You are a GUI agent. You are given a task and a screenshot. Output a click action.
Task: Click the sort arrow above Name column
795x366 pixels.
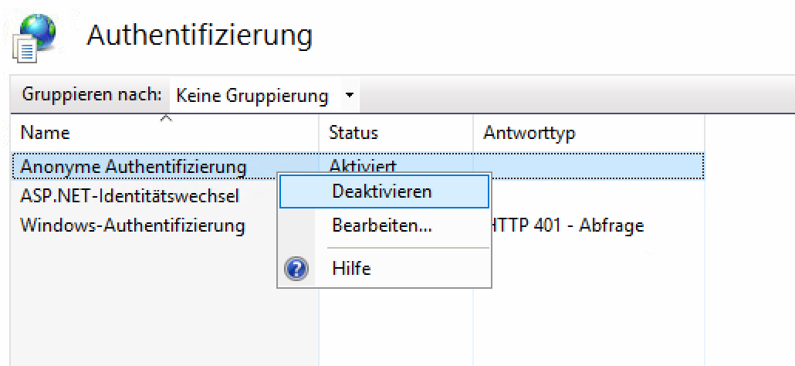tap(165, 118)
